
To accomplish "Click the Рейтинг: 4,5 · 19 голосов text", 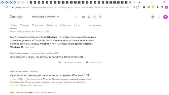I will pyautogui.click(x=31, y=85).
